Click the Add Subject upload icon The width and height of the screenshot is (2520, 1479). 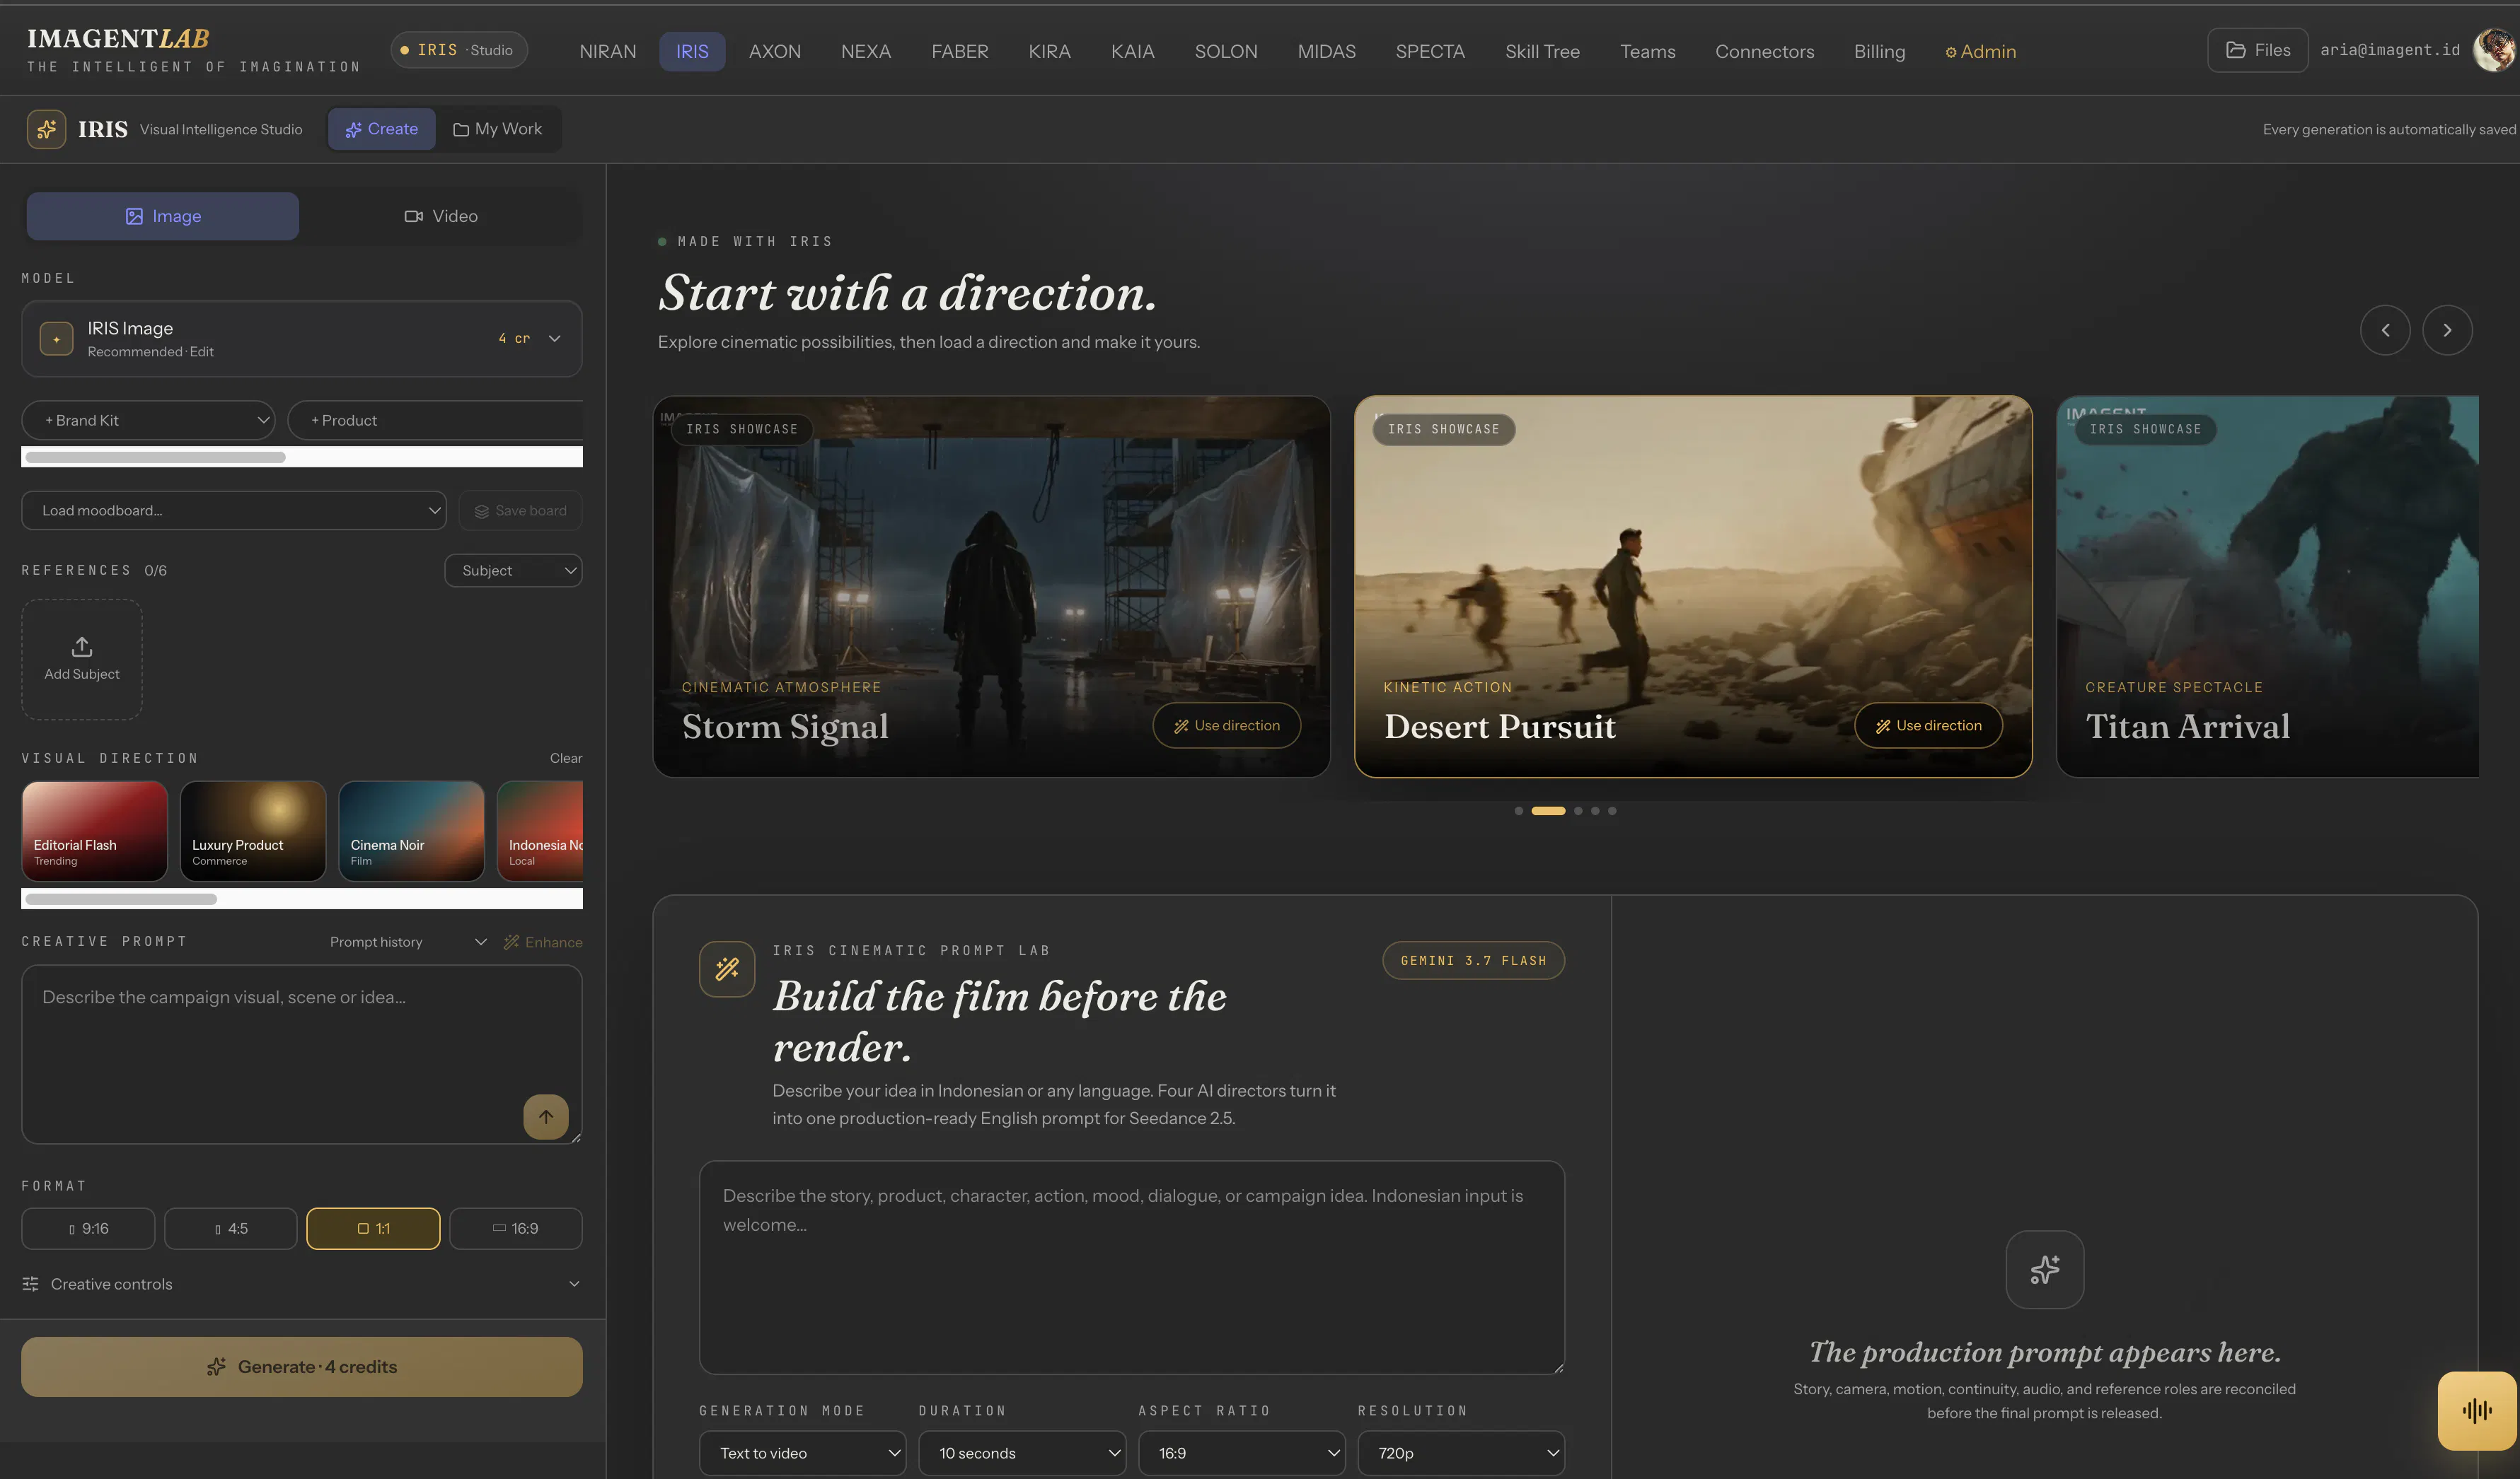click(82, 647)
